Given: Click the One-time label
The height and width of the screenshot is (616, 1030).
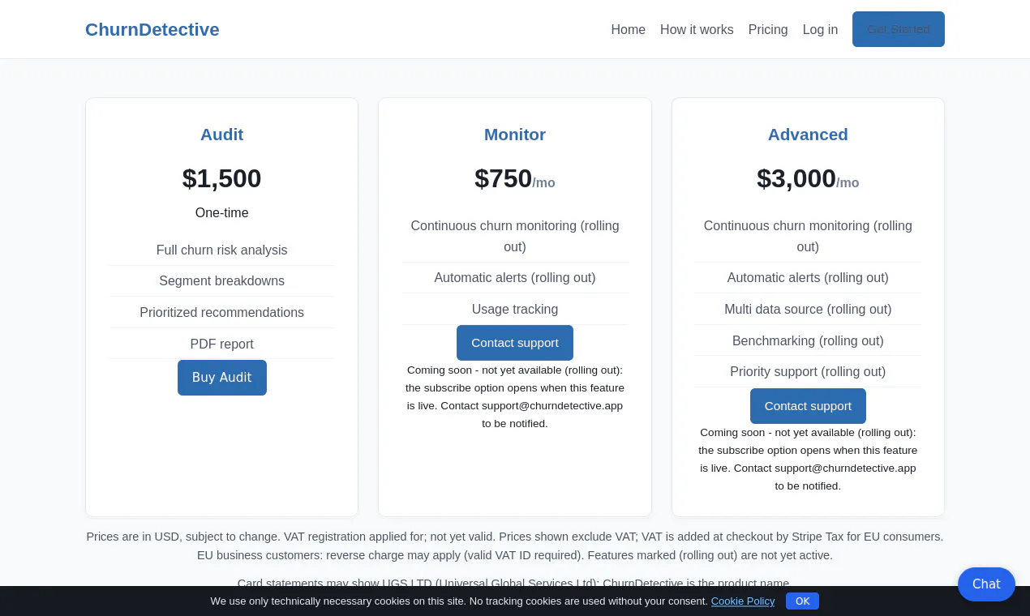Looking at the screenshot, I should [x=222, y=213].
